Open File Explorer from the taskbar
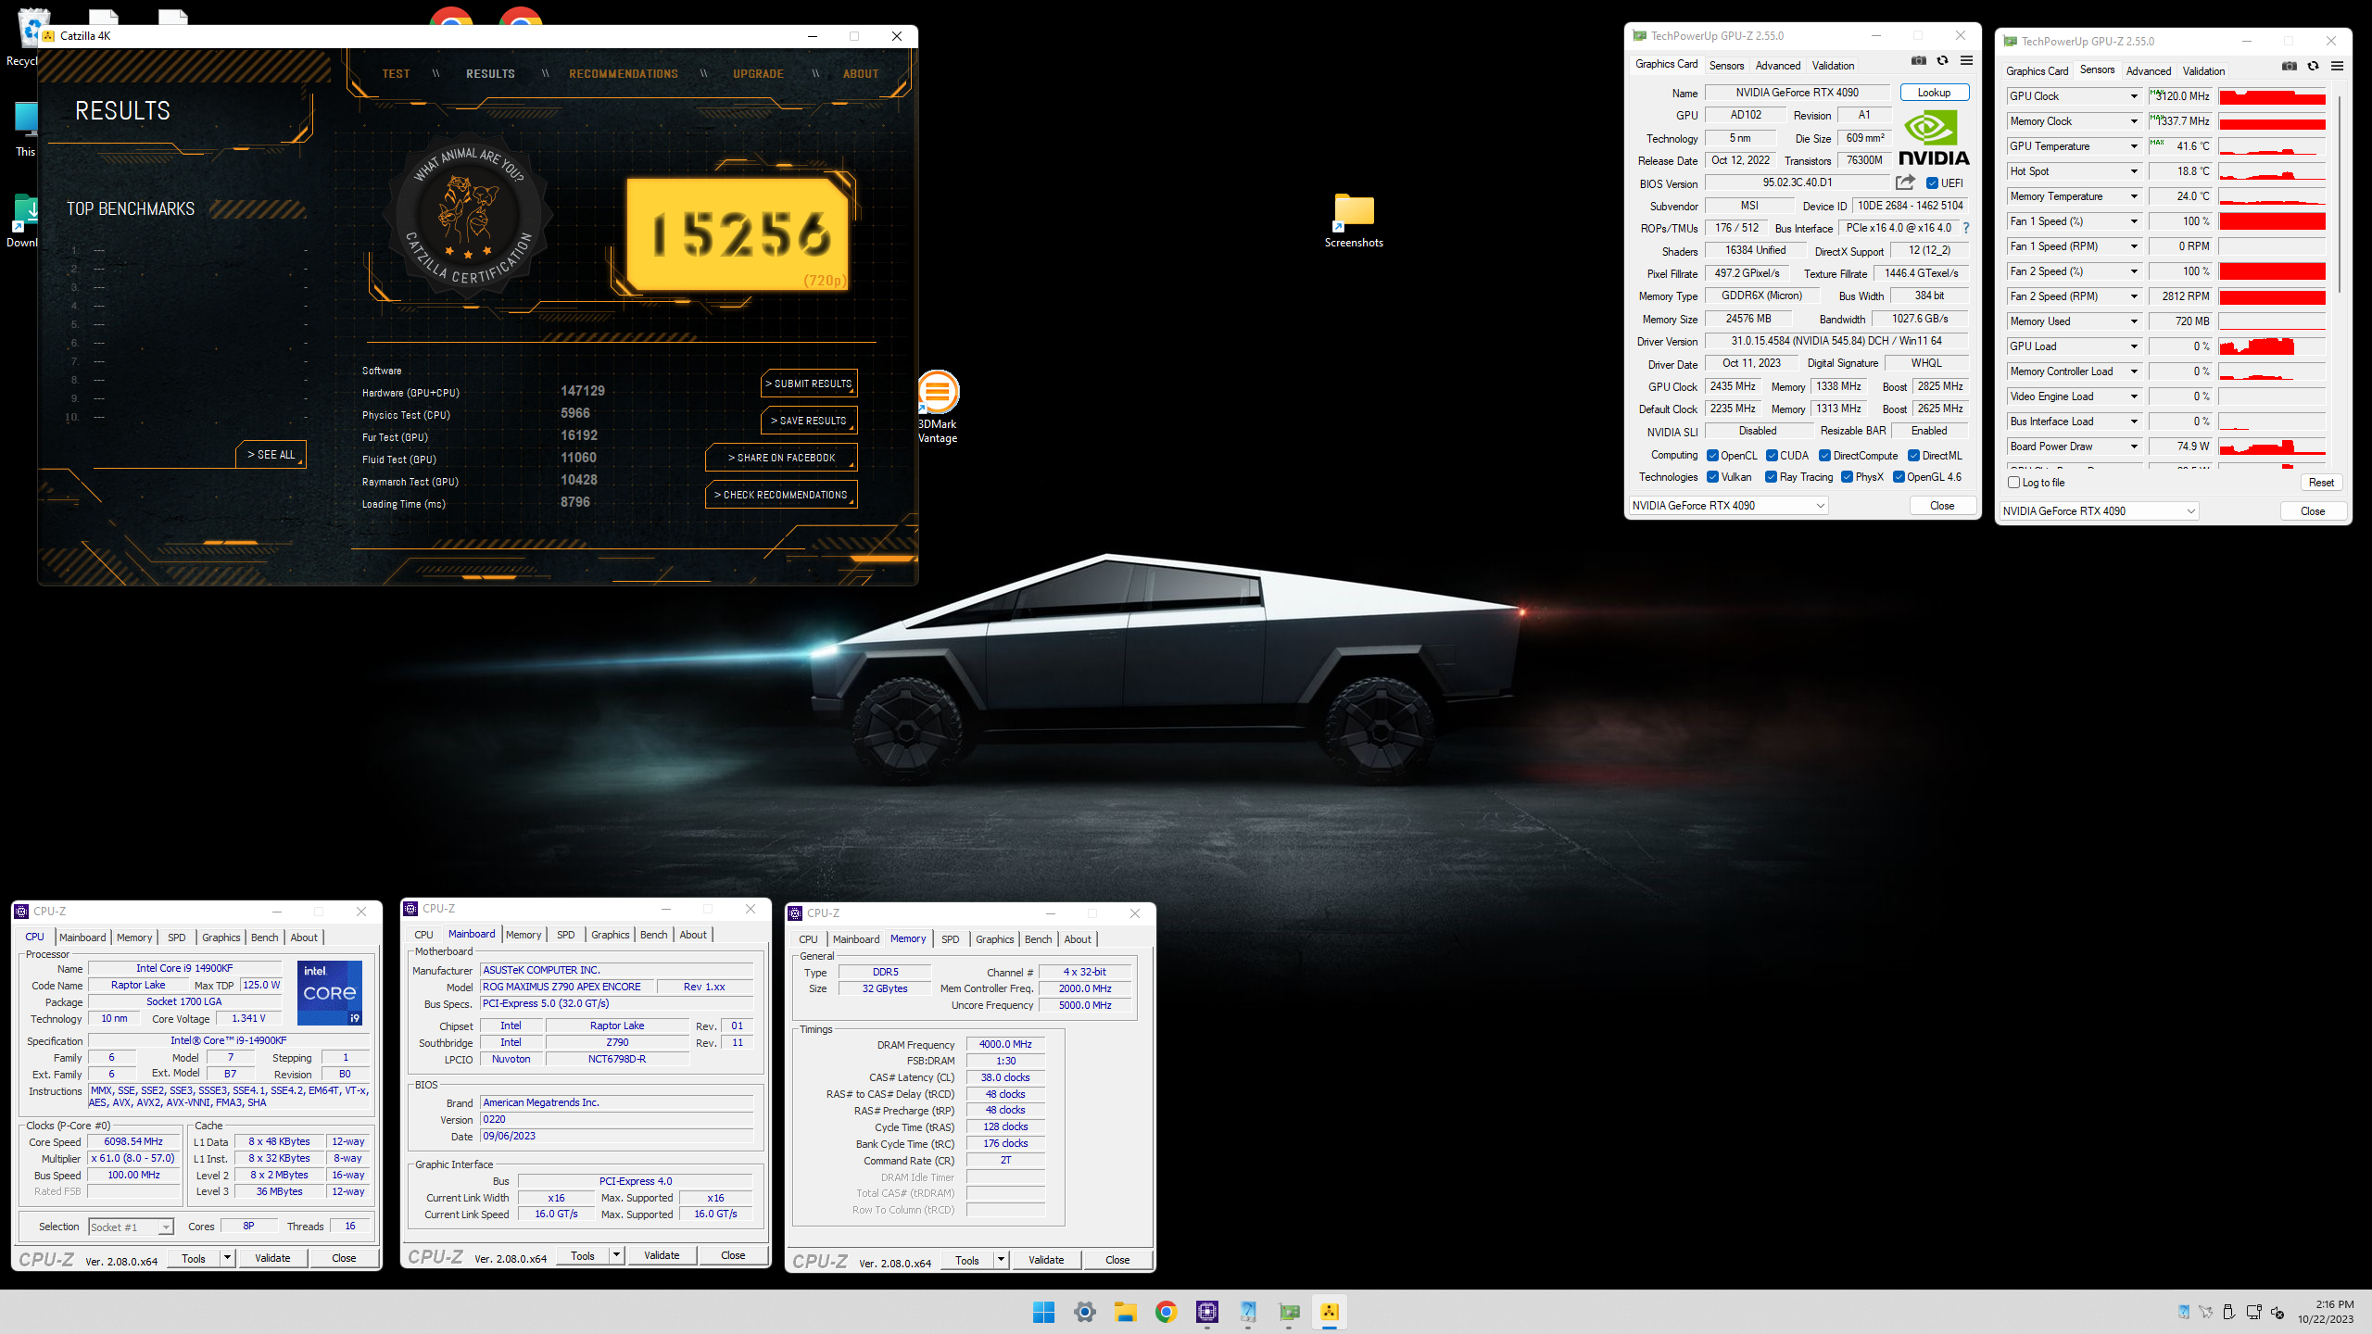Viewport: 2372px width, 1334px height. pyautogui.click(x=1125, y=1312)
